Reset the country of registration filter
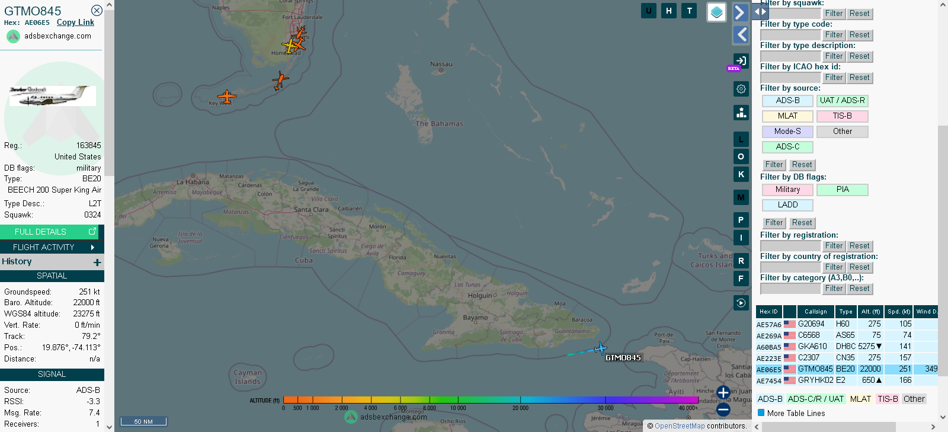 (x=859, y=267)
